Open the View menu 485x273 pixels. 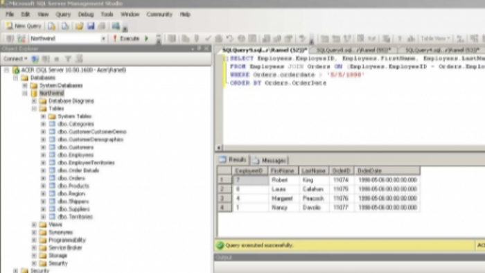(x=43, y=15)
